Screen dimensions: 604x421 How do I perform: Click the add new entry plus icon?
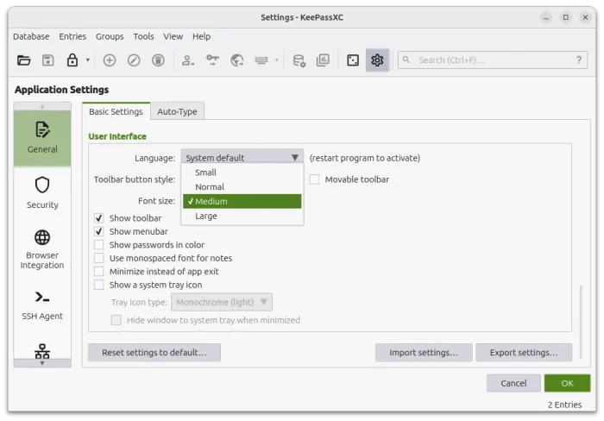click(110, 60)
